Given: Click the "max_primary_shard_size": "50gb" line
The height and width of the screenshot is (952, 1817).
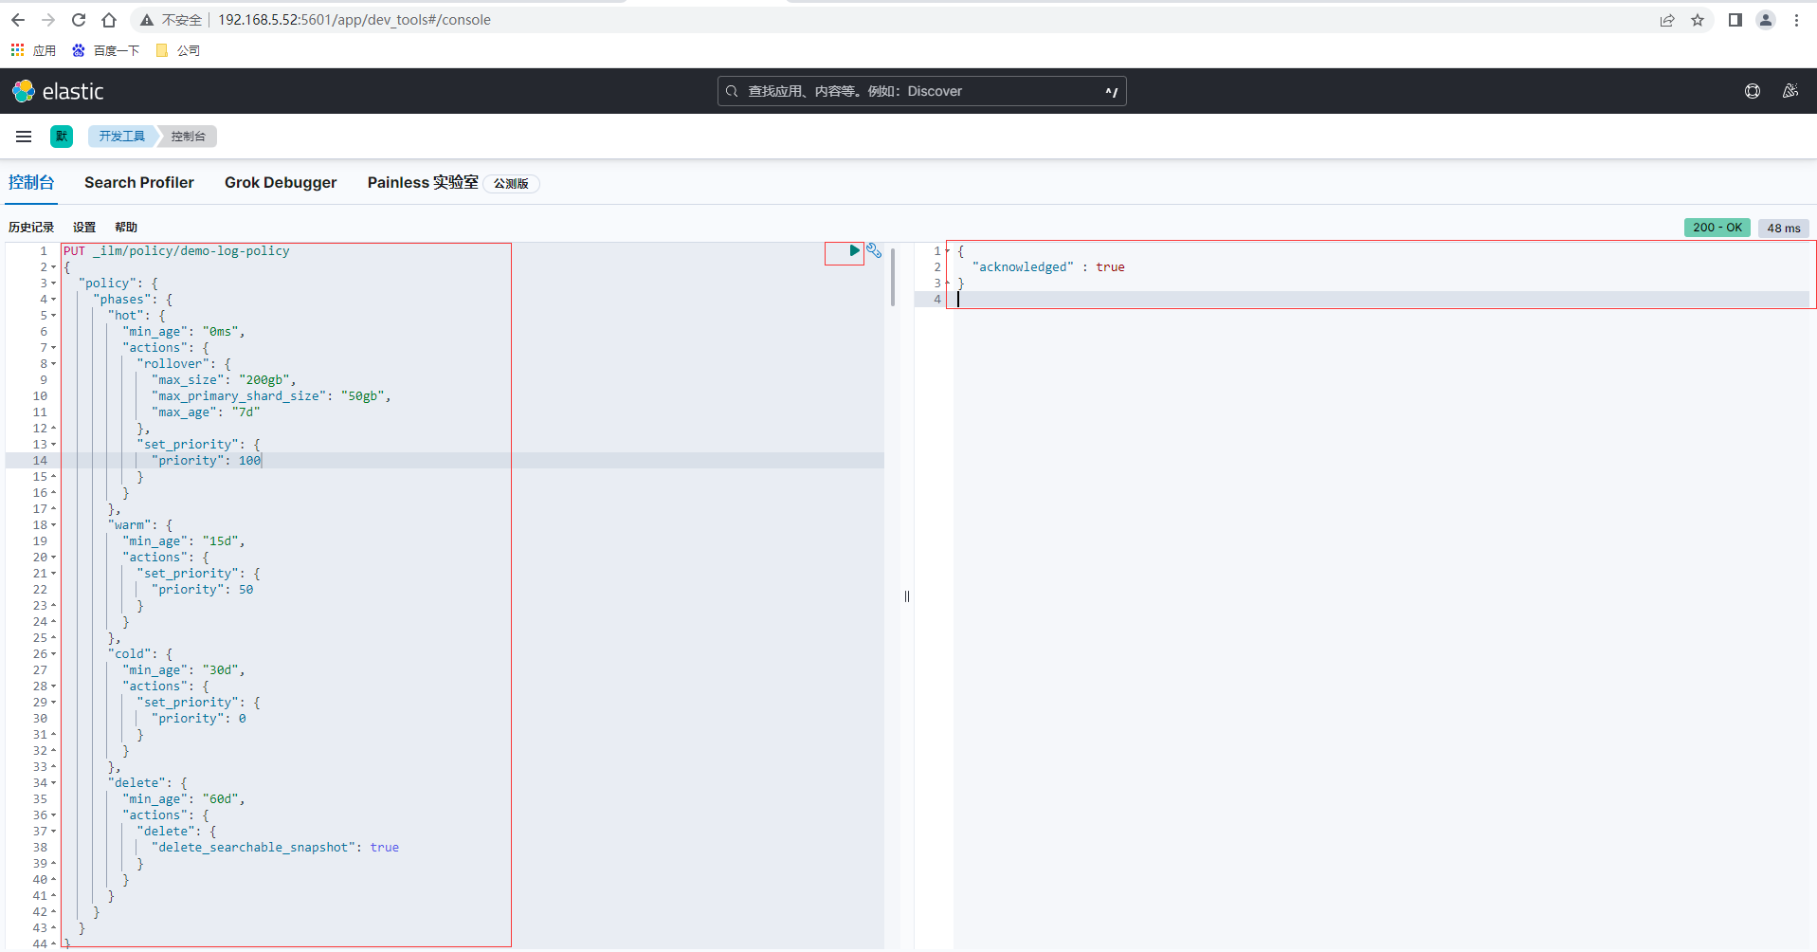Looking at the screenshot, I should pyautogui.click(x=271, y=396).
